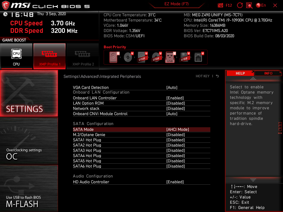The width and height of the screenshot is (283, 212).
Task: Collapse help panel using top grip handle
Action: (x=253, y=78)
